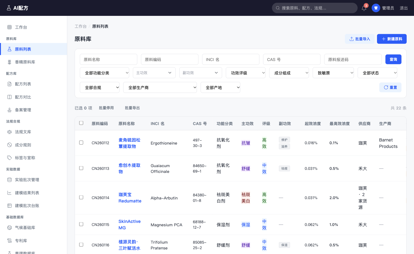Click the 批量导出 button
Image resolution: width=414 pixels, height=254 pixels.
point(132,108)
